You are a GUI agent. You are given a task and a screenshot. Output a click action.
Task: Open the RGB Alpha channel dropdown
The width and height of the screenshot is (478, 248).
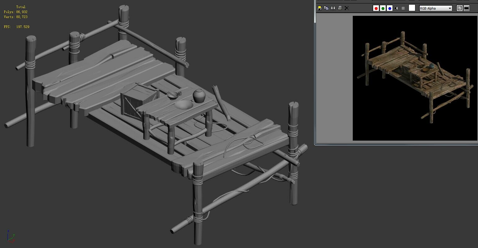tap(436, 8)
